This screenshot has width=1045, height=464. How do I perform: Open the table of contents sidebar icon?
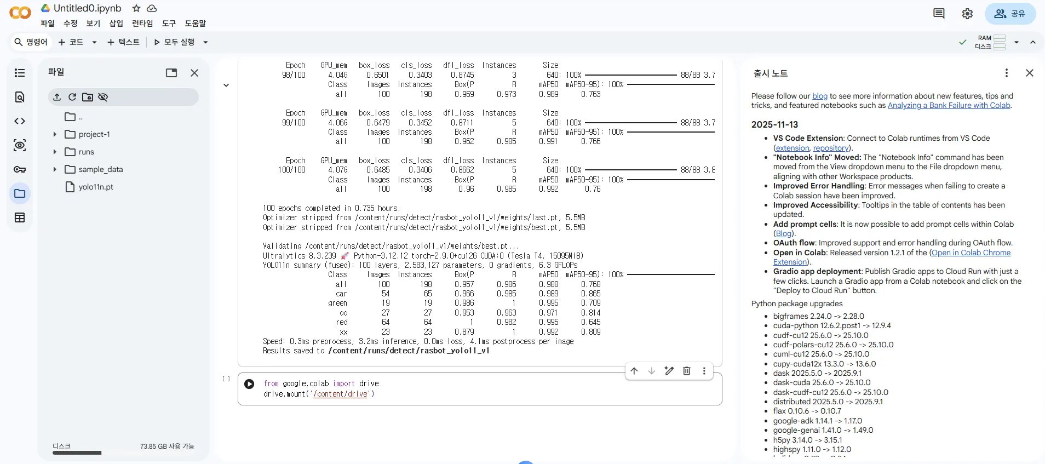[20, 73]
